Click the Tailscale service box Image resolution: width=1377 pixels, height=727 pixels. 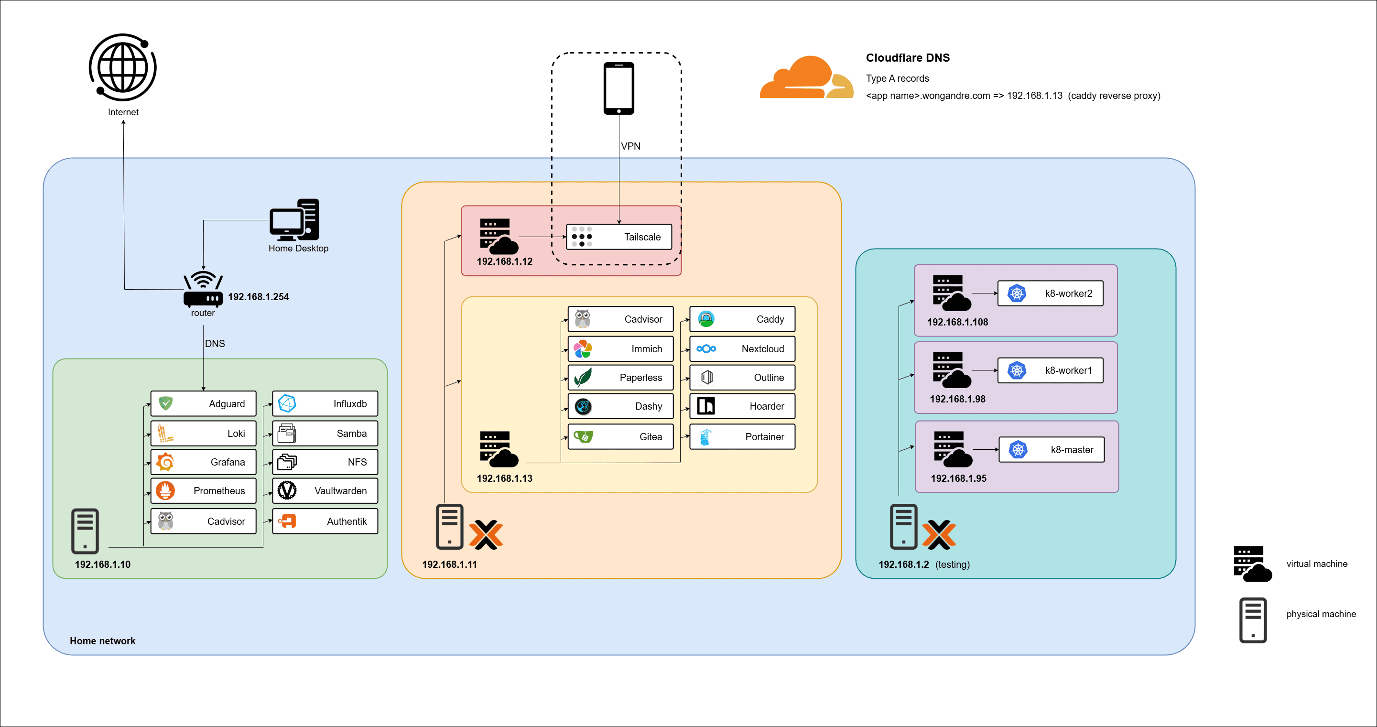(x=618, y=237)
